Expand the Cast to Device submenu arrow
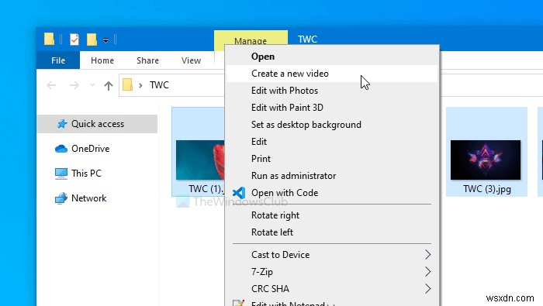 click(428, 255)
